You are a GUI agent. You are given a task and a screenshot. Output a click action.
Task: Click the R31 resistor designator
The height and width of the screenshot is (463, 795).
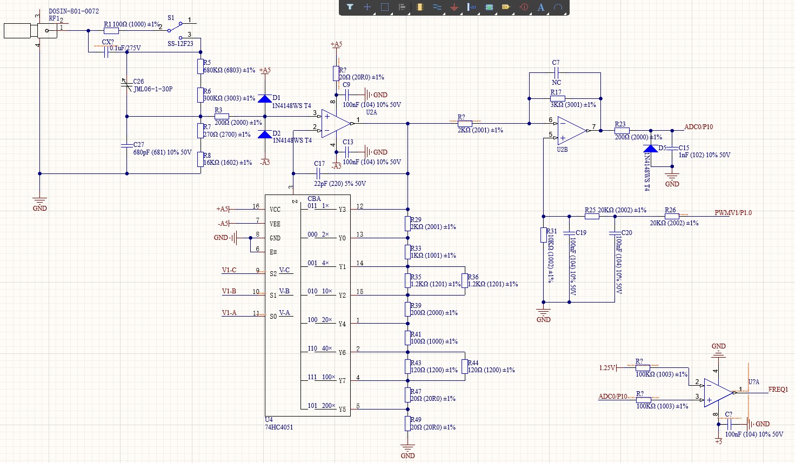point(551,231)
